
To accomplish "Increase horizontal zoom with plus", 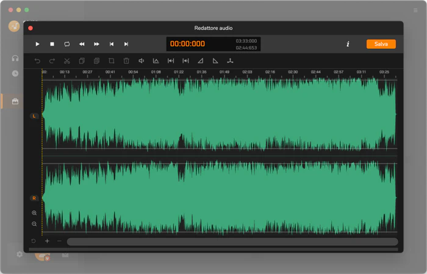I will (47, 241).
